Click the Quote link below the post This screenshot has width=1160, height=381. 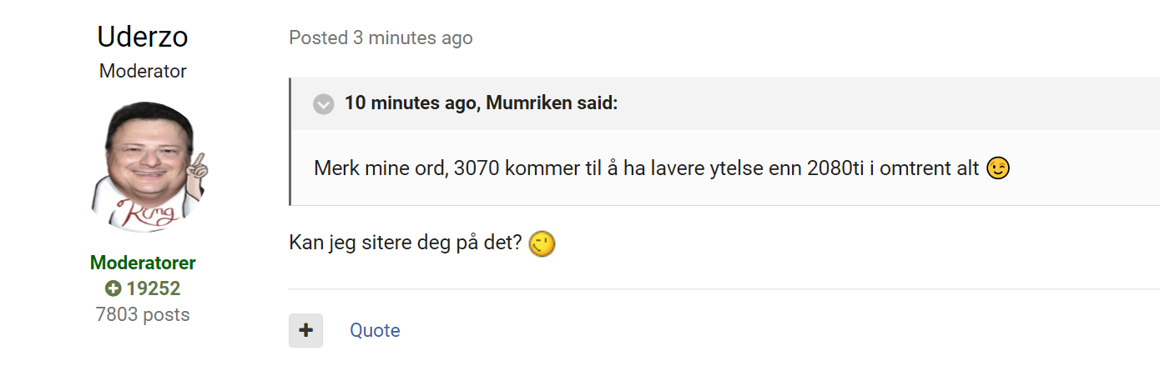pyautogui.click(x=375, y=330)
